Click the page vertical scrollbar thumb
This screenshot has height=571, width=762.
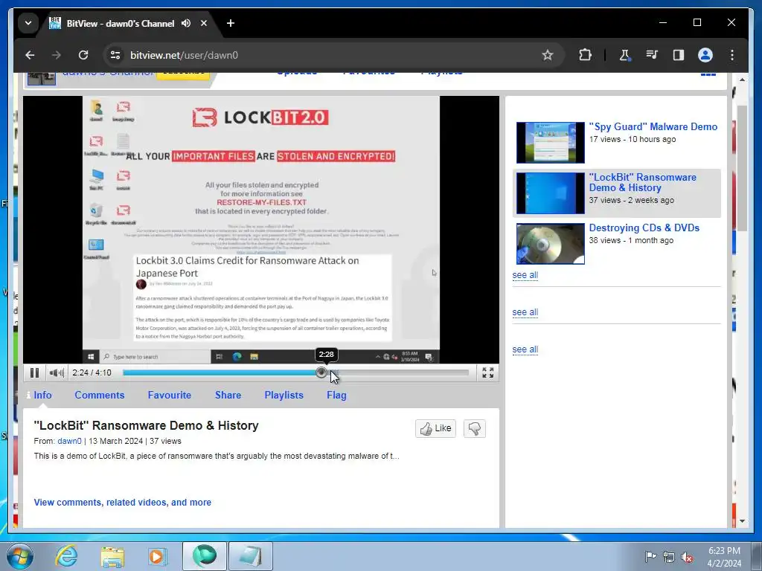pyautogui.click(x=742, y=167)
